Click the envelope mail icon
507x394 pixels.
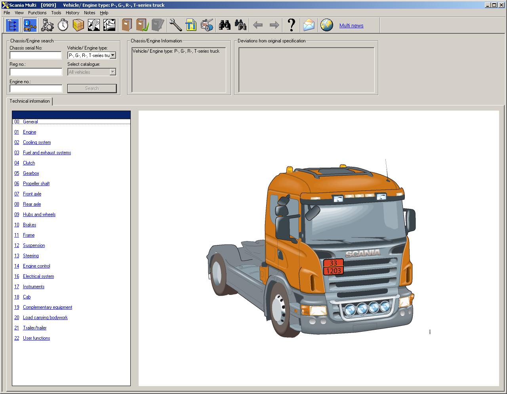click(x=309, y=25)
